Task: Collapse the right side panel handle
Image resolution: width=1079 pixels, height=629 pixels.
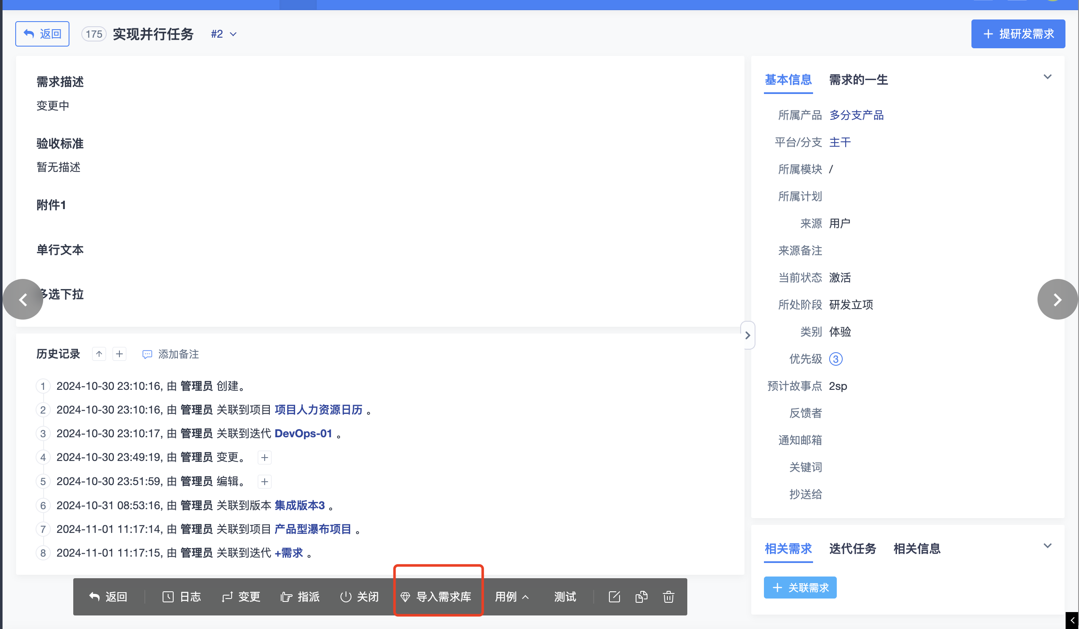Action: pyautogui.click(x=747, y=335)
